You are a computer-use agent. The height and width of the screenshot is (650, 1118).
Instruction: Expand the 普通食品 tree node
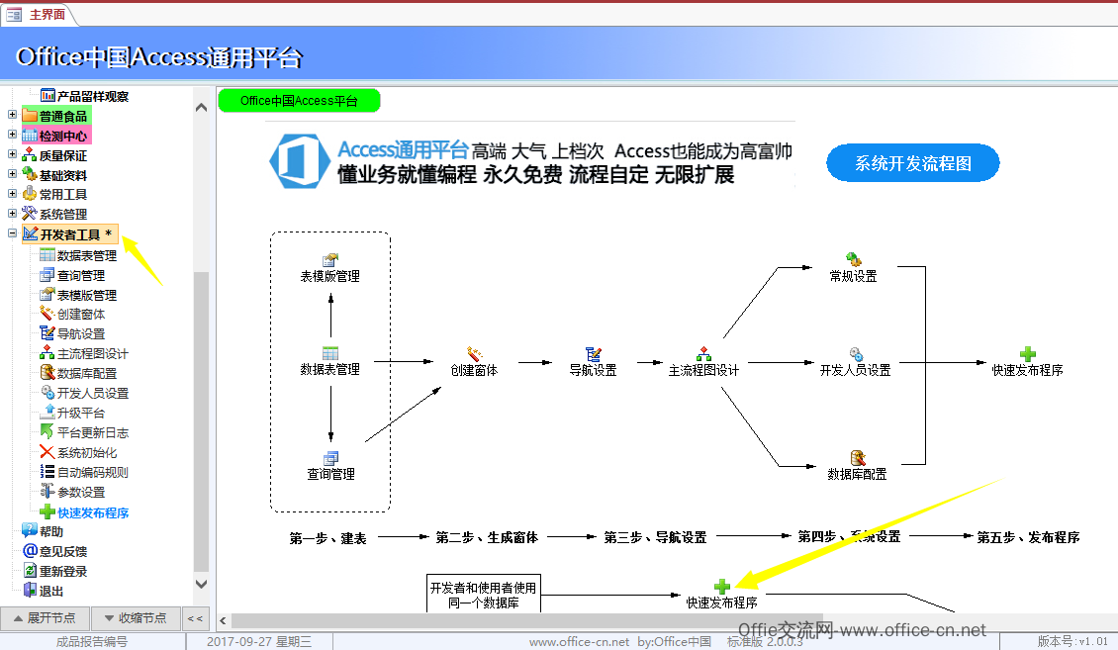point(12,114)
